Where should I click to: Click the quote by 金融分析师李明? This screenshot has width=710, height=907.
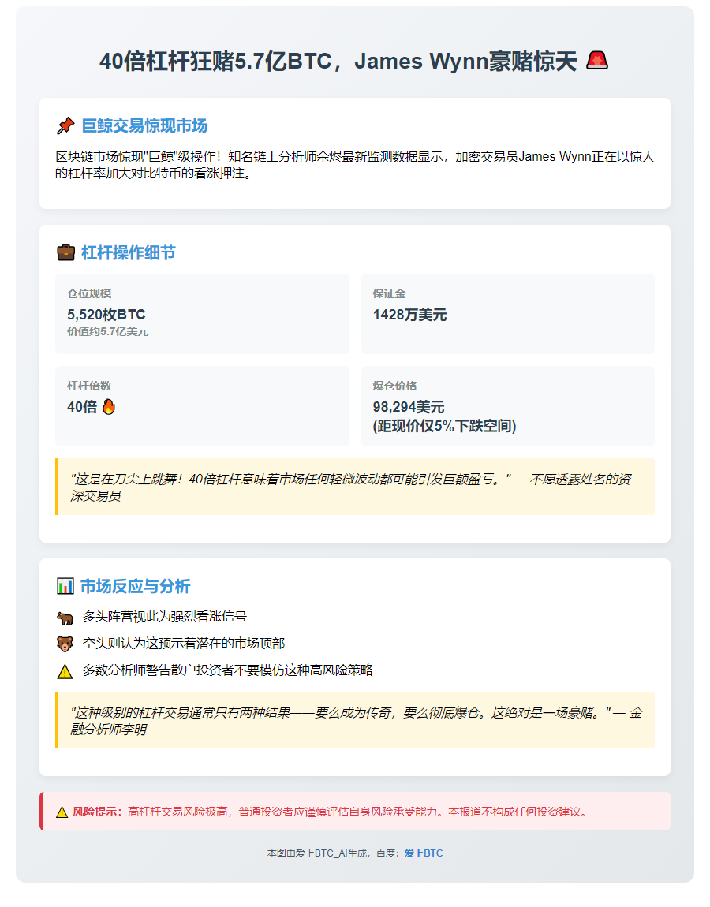tap(356, 721)
